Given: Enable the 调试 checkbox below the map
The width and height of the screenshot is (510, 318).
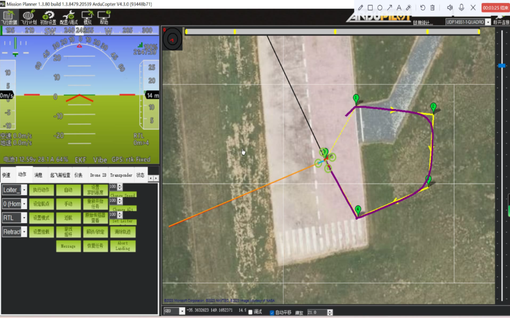Looking at the screenshot, I should click(x=250, y=312).
